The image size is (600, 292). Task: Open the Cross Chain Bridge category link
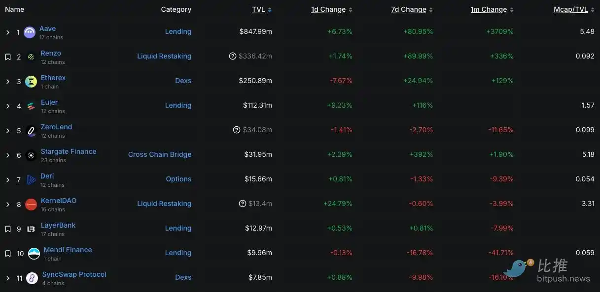click(x=160, y=154)
